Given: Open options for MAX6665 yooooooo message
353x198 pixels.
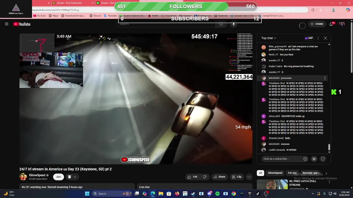Looking at the screenshot, I should point(325,78).
